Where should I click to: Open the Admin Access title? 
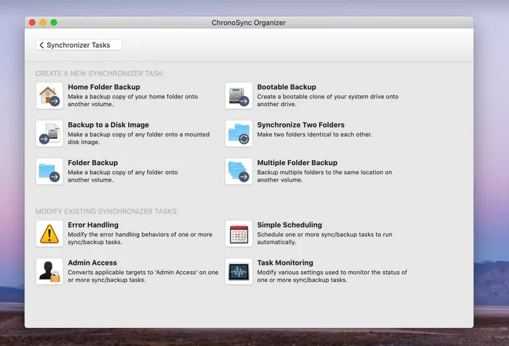coord(92,263)
